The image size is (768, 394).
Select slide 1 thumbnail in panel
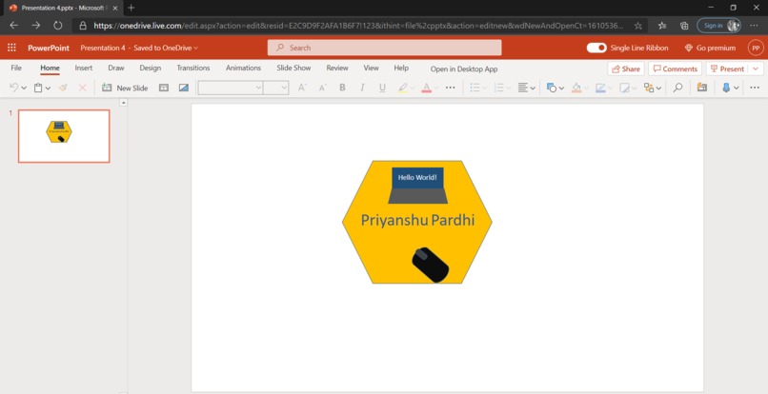pos(64,136)
